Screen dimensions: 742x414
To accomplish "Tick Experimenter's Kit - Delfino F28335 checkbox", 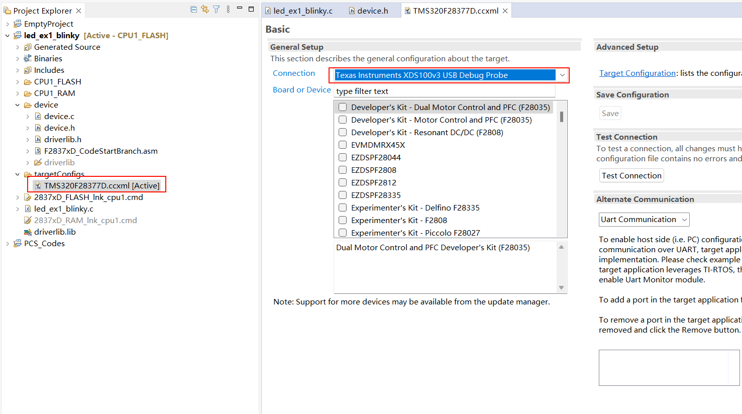I will click(x=343, y=208).
